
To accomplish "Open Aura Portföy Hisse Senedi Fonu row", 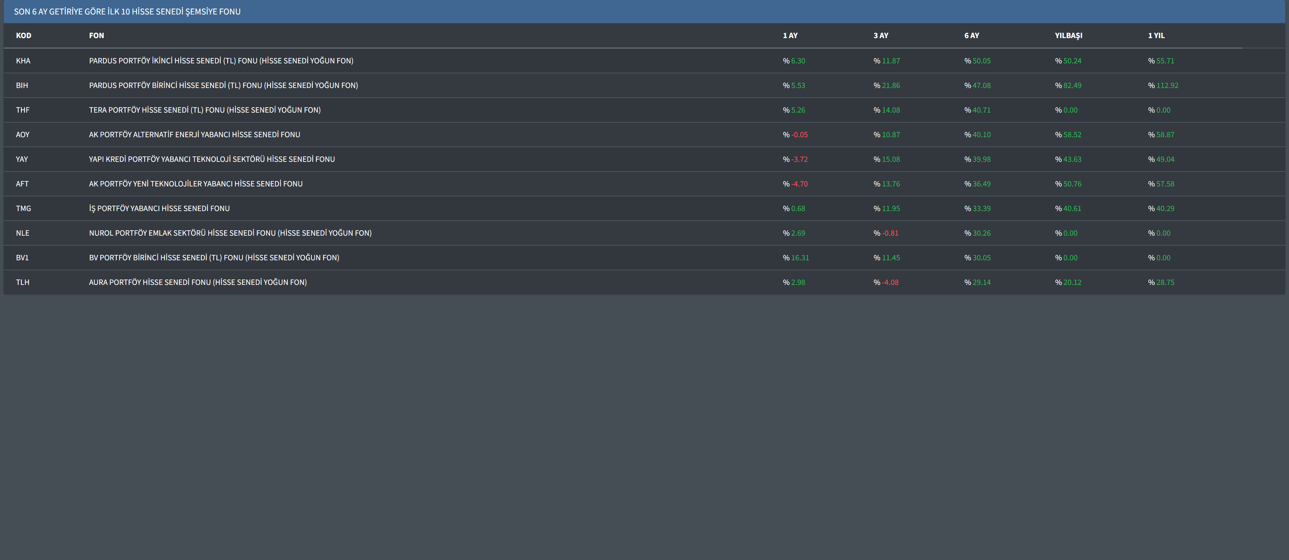I will click(198, 282).
